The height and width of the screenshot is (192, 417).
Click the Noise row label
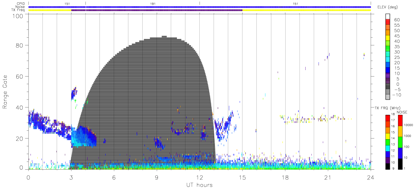(x=20, y=7)
